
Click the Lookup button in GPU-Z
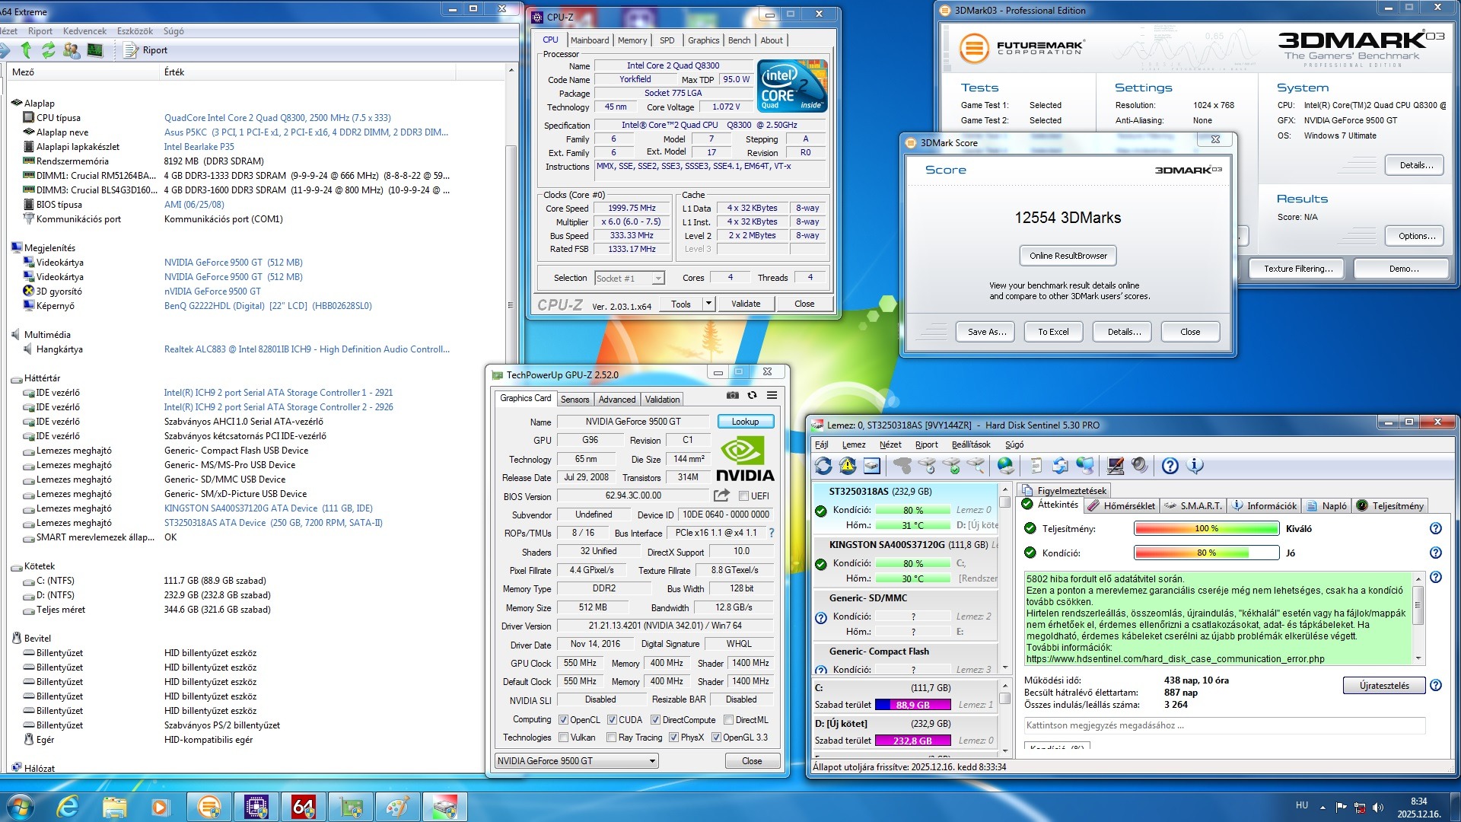[x=745, y=422]
